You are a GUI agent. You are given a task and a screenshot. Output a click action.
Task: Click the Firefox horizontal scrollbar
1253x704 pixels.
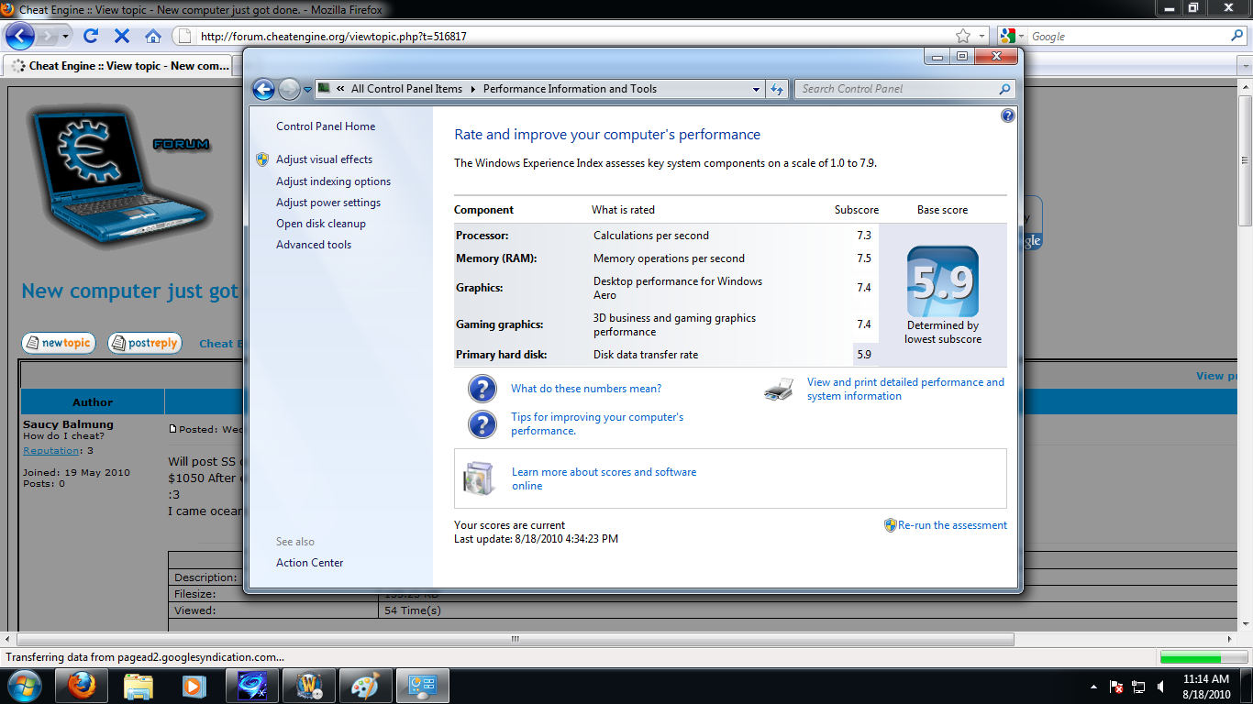(514, 639)
